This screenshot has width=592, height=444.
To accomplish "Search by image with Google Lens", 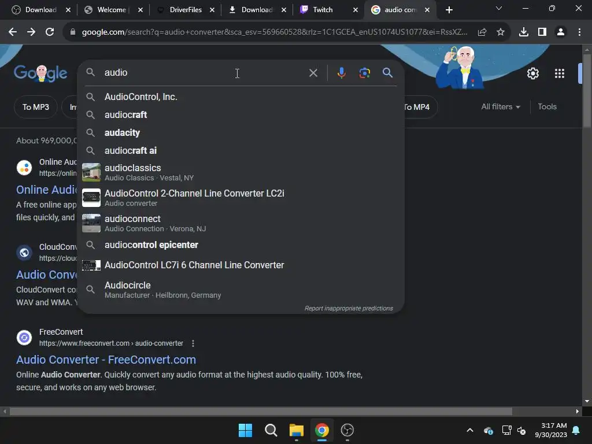I will point(364,73).
